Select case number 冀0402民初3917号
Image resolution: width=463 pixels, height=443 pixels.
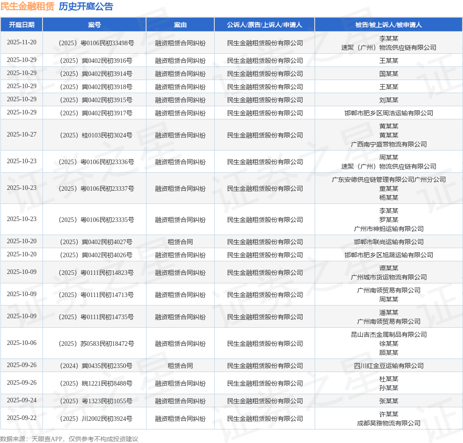96,113
